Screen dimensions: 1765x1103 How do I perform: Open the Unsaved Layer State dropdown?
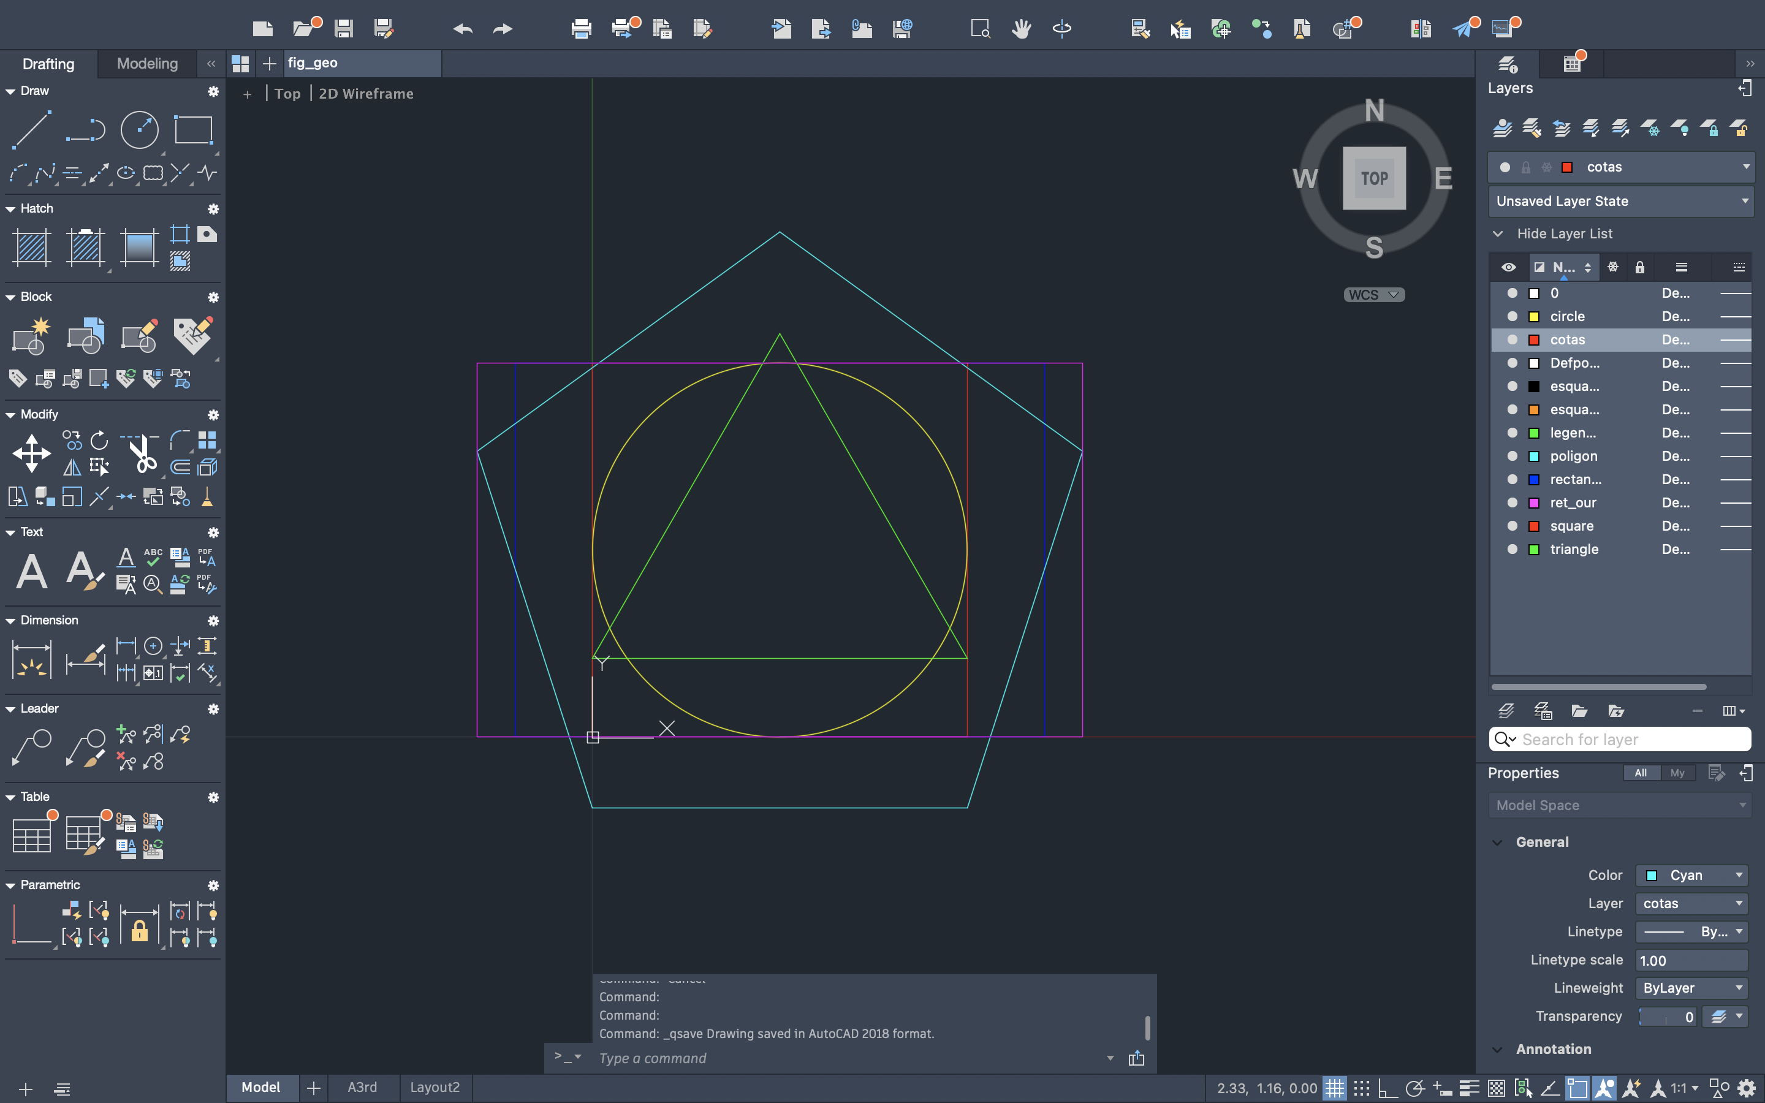pyautogui.click(x=1620, y=200)
